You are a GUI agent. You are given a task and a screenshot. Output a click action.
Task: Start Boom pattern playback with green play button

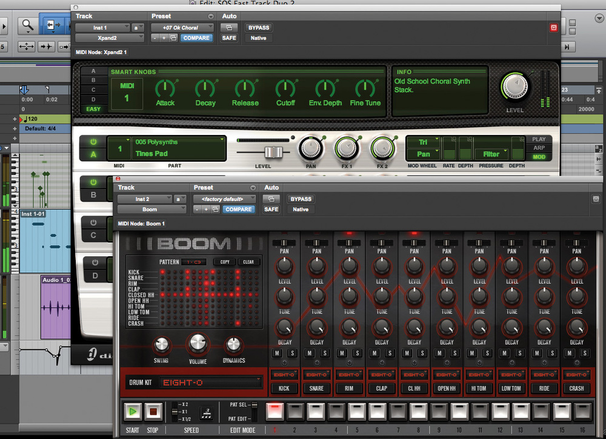(132, 412)
